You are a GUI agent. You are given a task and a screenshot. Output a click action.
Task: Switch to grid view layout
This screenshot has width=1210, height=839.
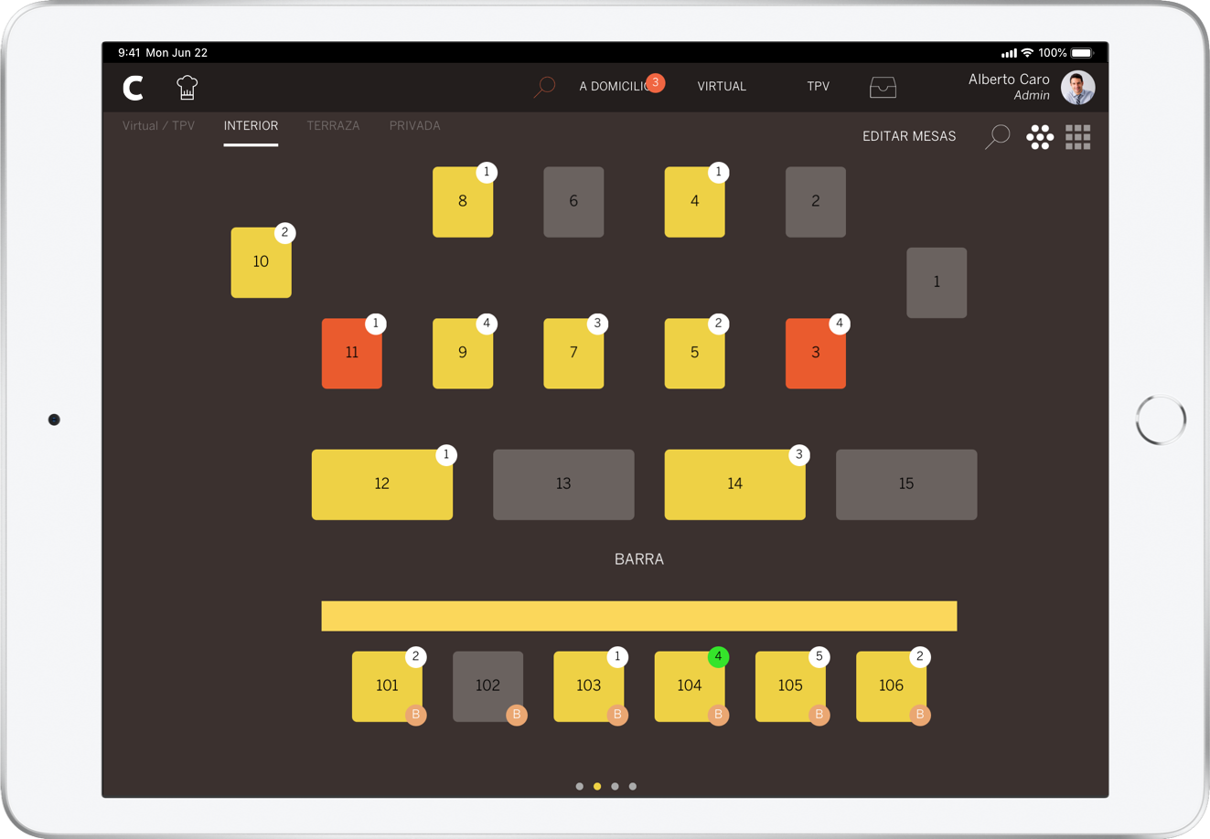point(1077,137)
